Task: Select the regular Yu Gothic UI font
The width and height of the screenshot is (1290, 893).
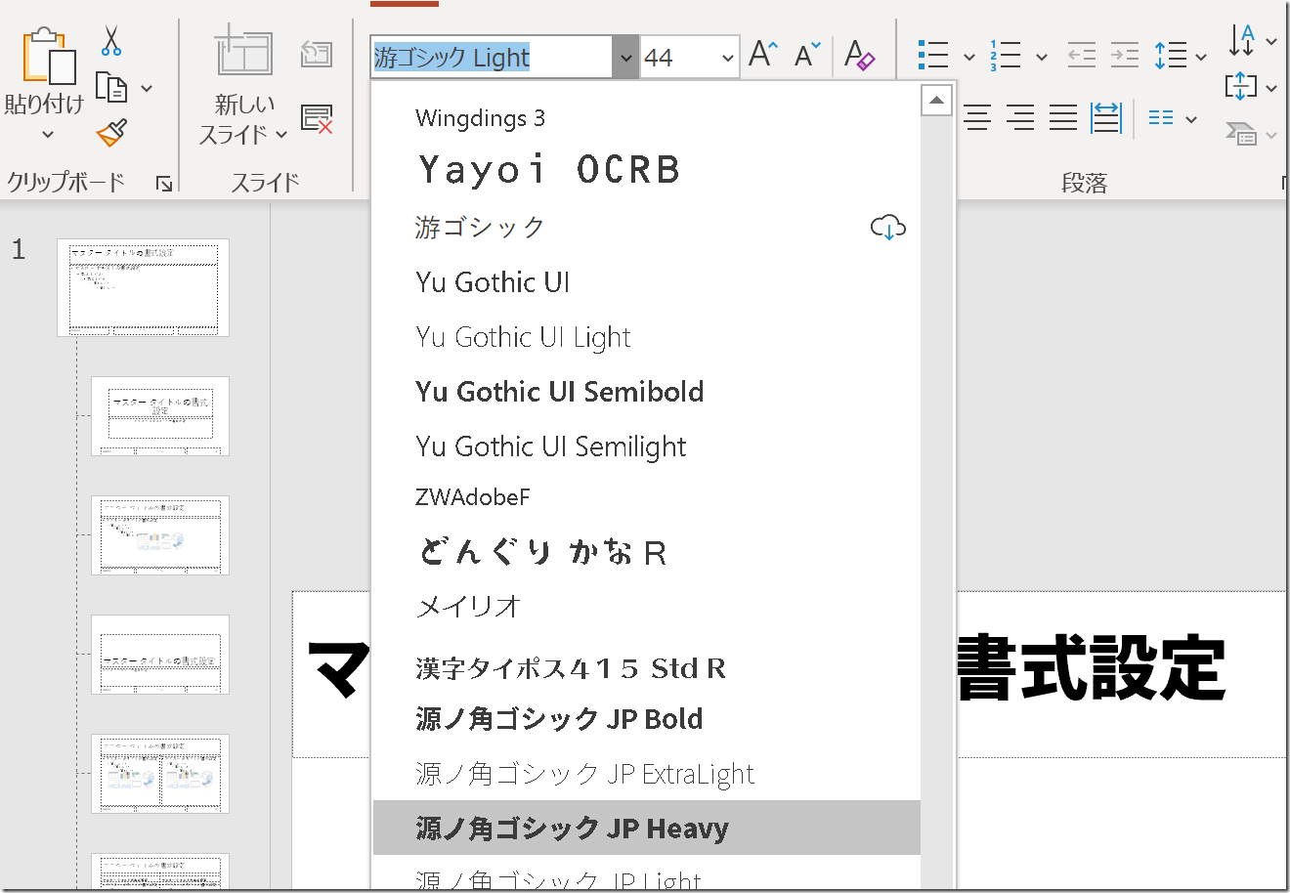Action: (x=646, y=282)
